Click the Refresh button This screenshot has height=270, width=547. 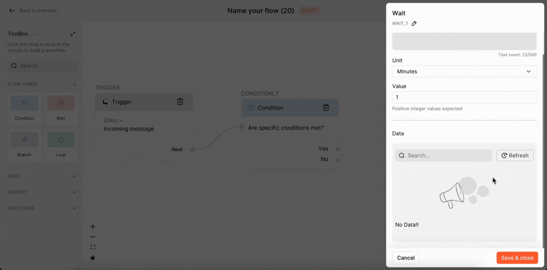(x=515, y=155)
